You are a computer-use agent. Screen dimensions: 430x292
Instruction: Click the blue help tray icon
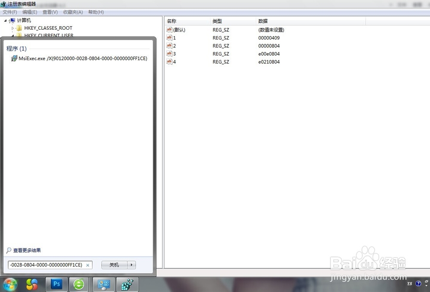[418, 284]
